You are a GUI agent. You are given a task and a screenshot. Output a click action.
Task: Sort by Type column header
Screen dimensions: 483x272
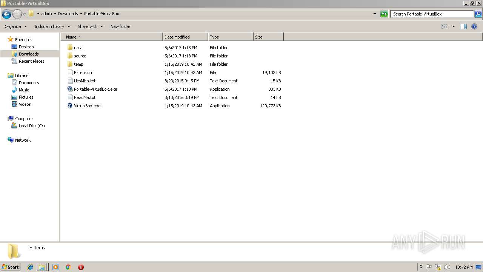(231, 37)
